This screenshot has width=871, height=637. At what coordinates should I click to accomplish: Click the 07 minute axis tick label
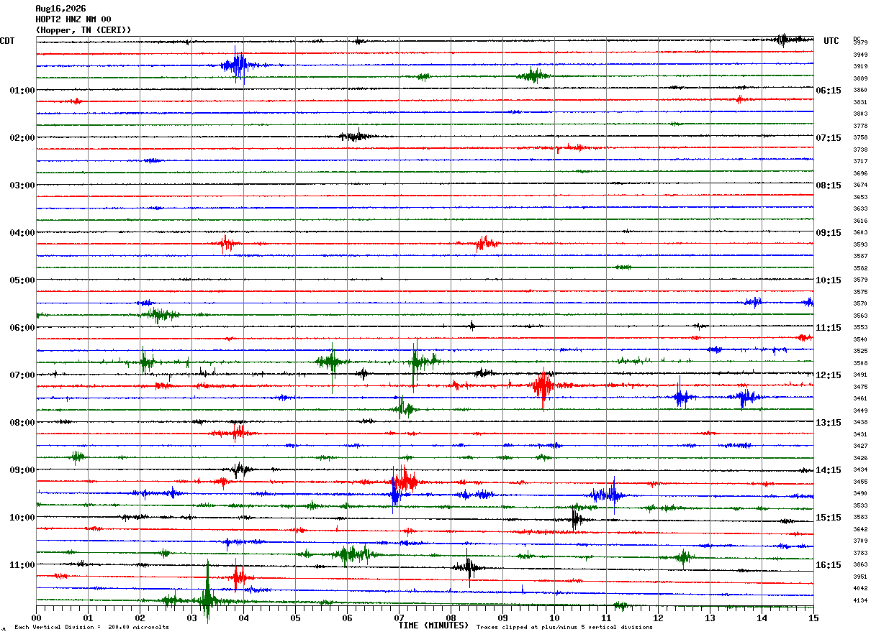399,618
